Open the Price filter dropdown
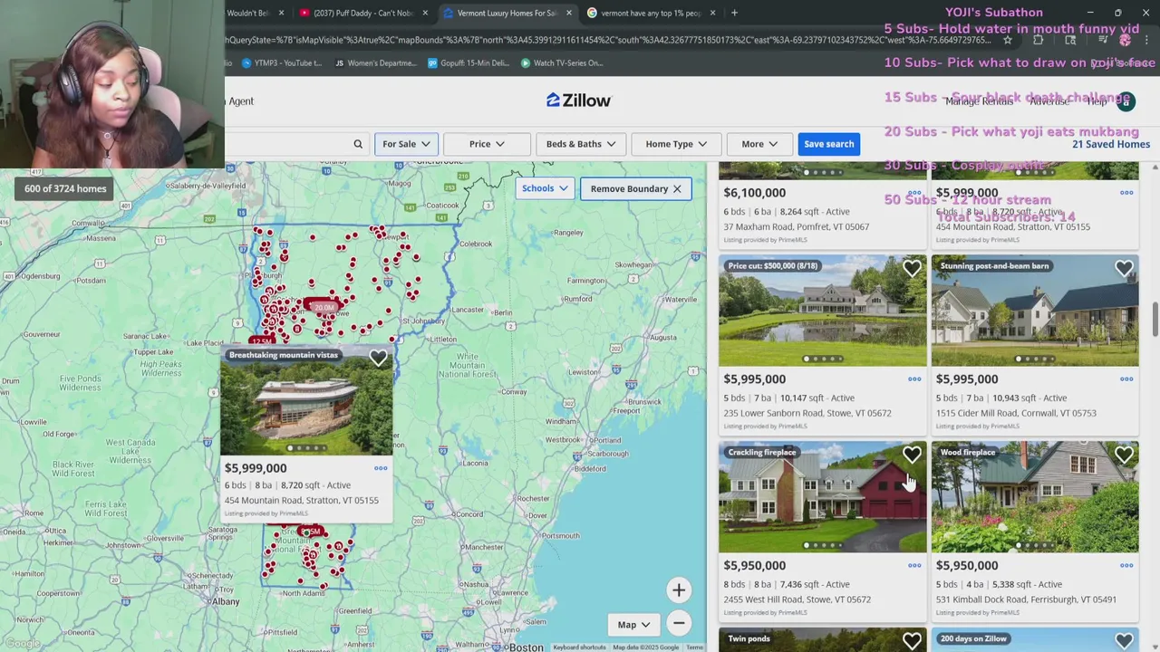Image resolution: width=1160 pixels, height=652 pixels. [x=487, y=144]
